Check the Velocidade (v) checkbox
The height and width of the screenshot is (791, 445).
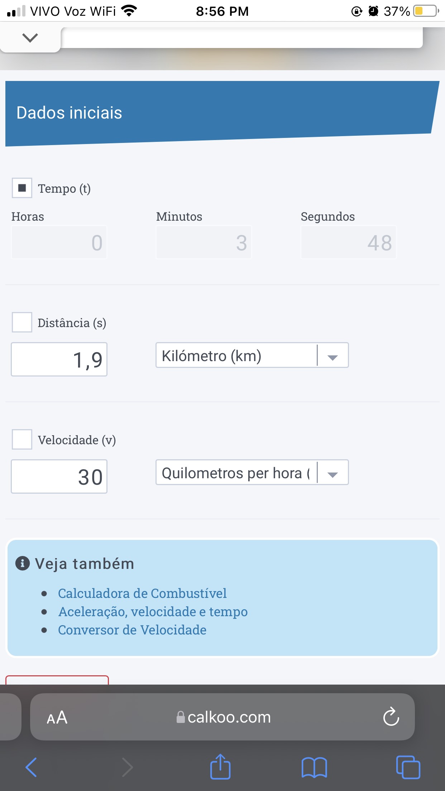[22, 440]
